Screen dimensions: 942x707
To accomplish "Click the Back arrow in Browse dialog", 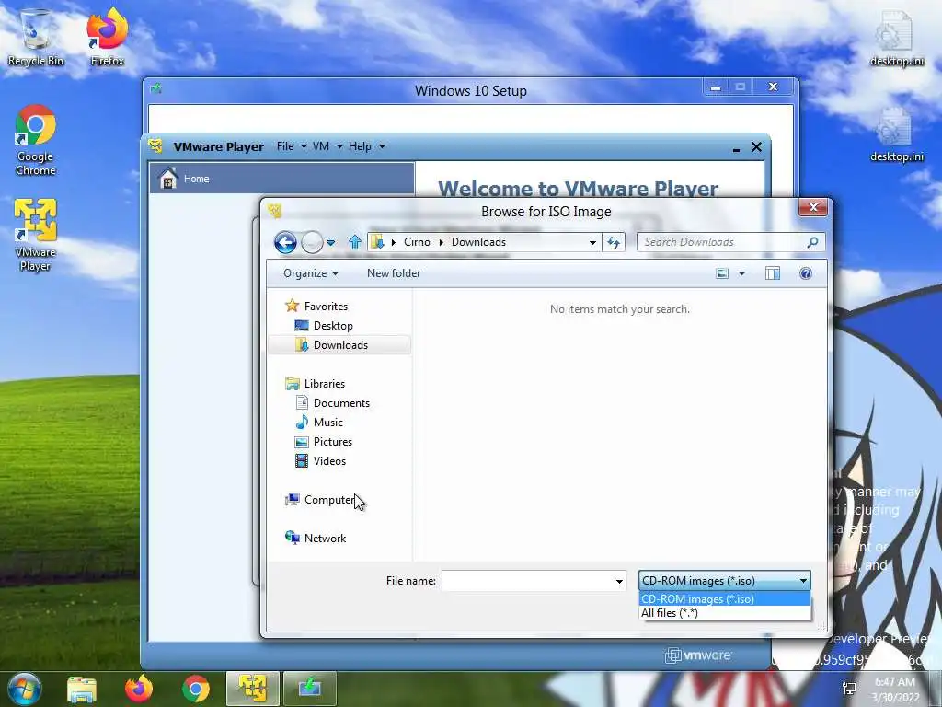I will click(x=285, y=242).
